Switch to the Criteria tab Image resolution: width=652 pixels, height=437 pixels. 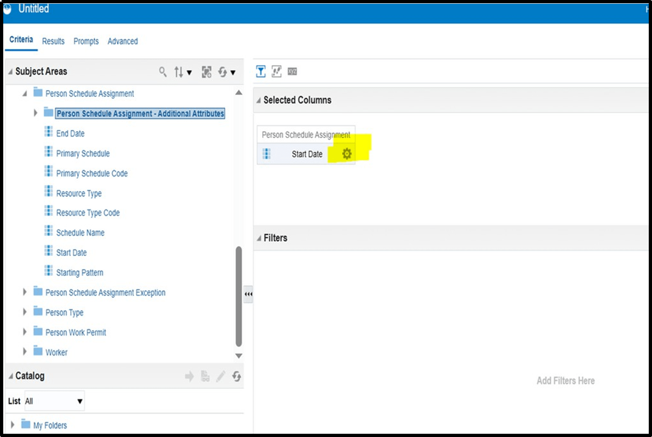pyautogui.click(x=21, y=40)
